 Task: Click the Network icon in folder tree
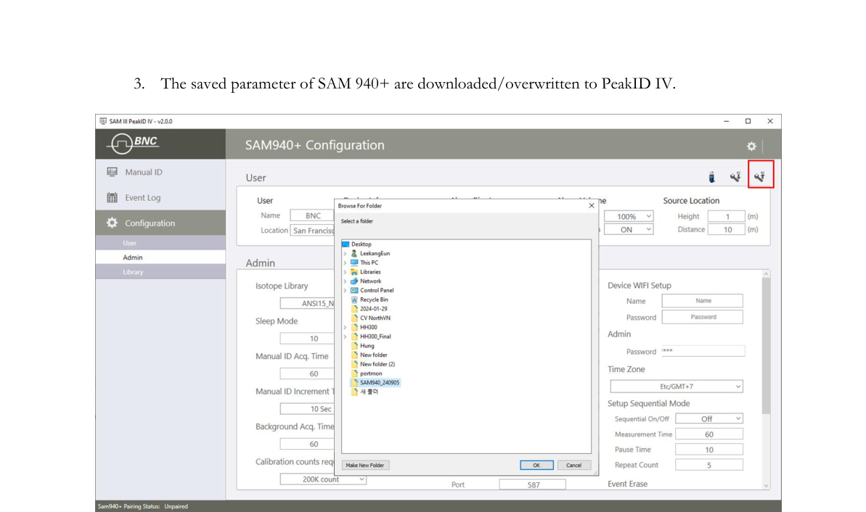coord(354,281)
